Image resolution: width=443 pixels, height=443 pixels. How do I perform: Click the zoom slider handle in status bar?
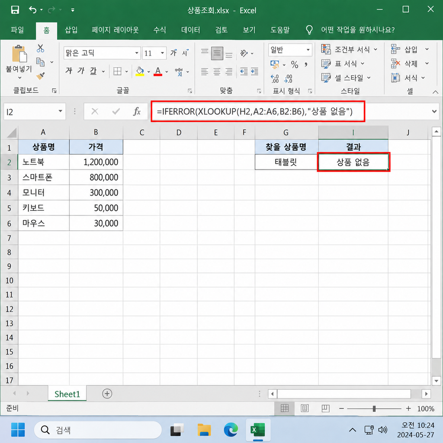374,408
